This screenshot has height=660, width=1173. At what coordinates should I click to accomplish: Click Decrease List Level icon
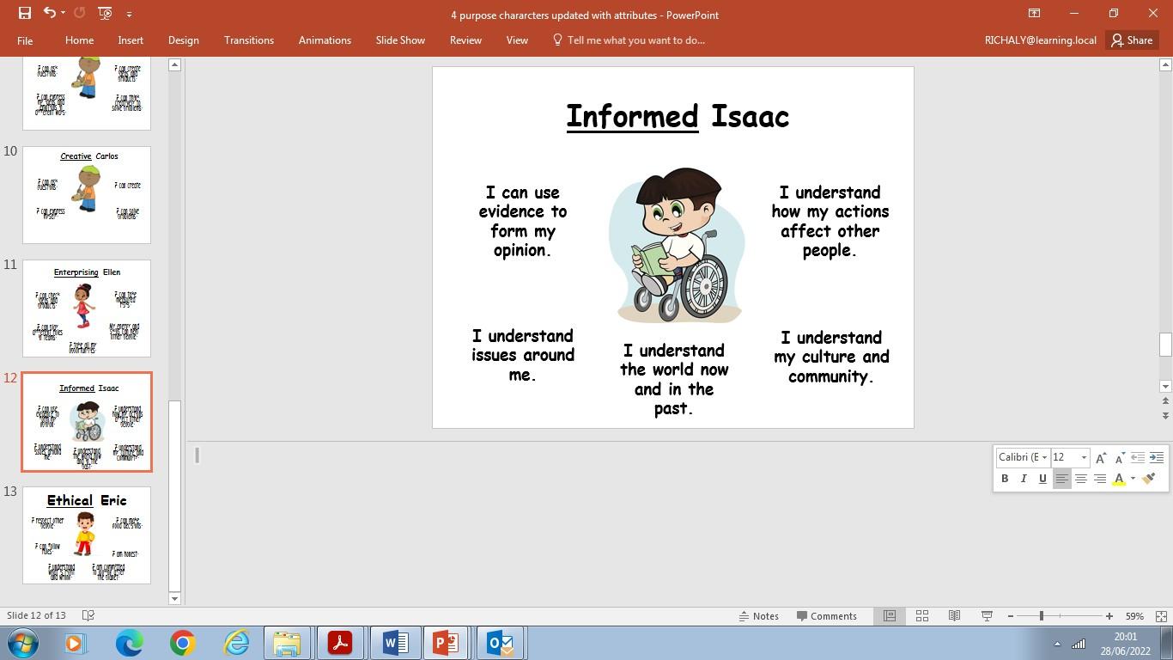coord(1138,457)
